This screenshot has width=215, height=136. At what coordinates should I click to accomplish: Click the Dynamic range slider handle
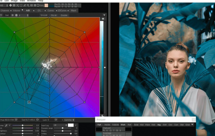click(x=62, y=128)
